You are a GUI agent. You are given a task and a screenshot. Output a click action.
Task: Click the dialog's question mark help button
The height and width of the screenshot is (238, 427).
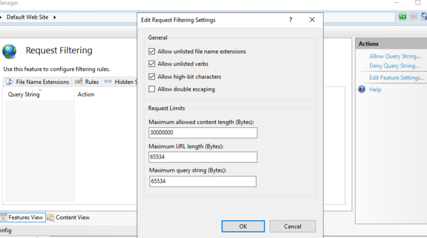coord(291,20)
